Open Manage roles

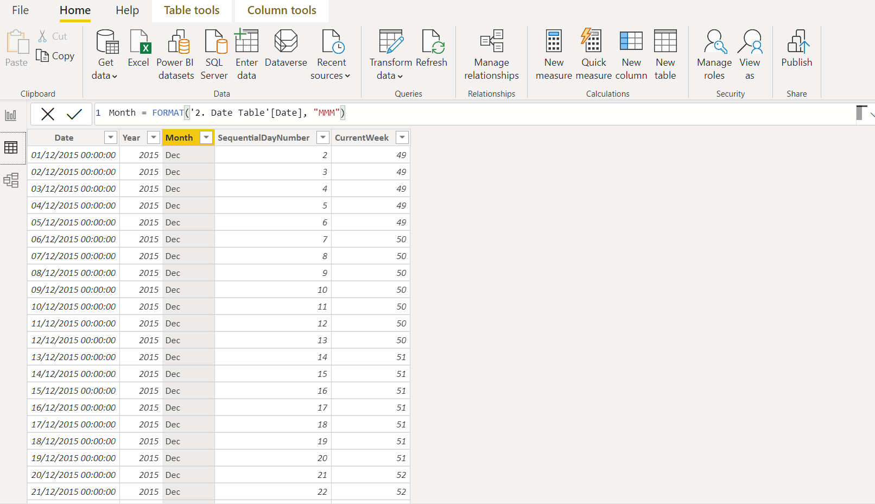(x=714, y=54)
